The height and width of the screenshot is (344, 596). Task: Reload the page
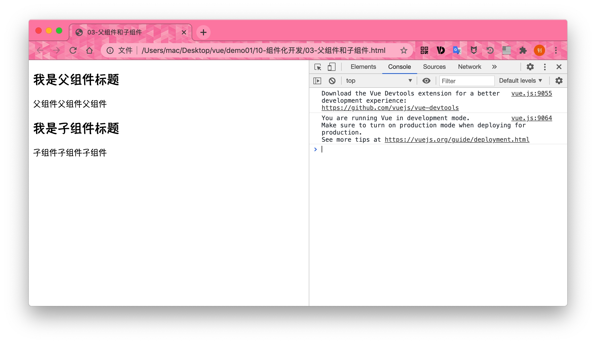tap(73, 50)
